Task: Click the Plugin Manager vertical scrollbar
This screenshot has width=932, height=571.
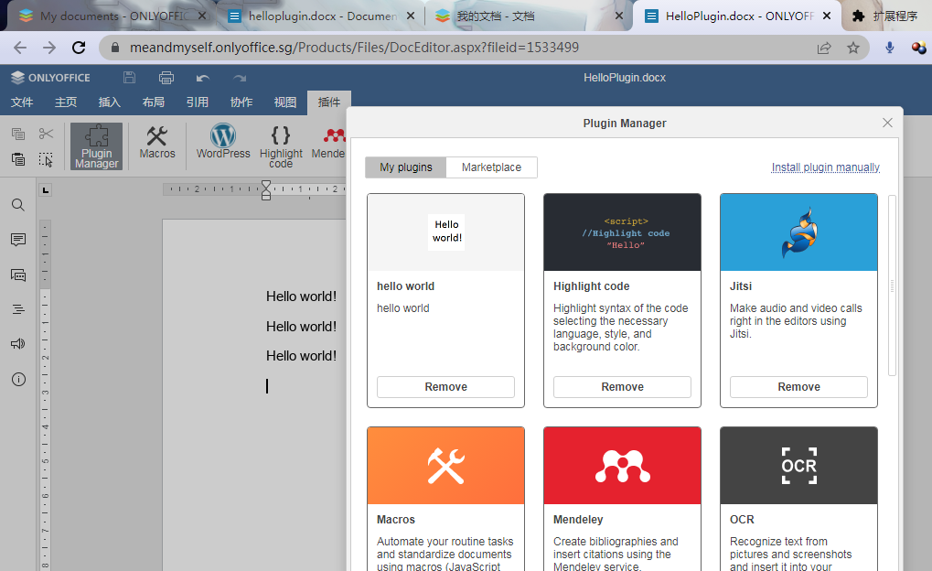Action: pos(892,285)
